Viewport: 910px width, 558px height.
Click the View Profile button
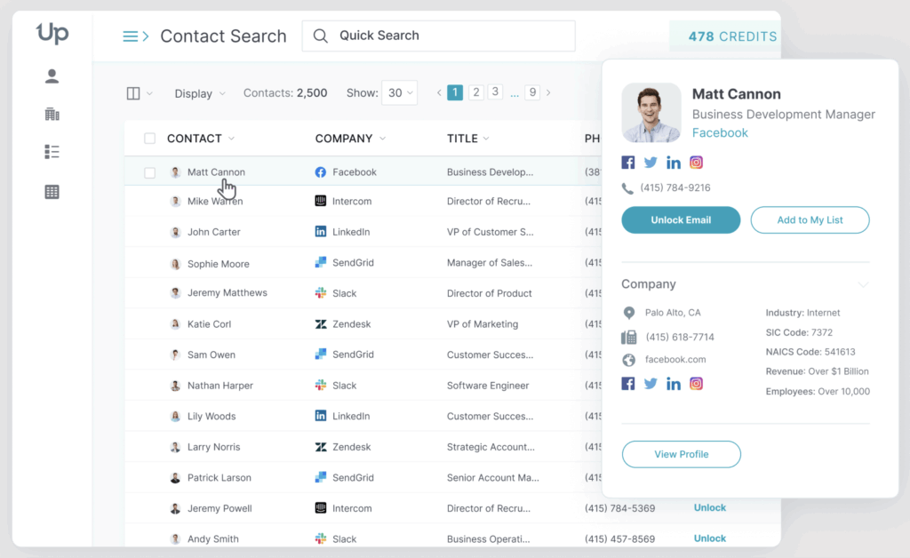click(x=681, y=454)
